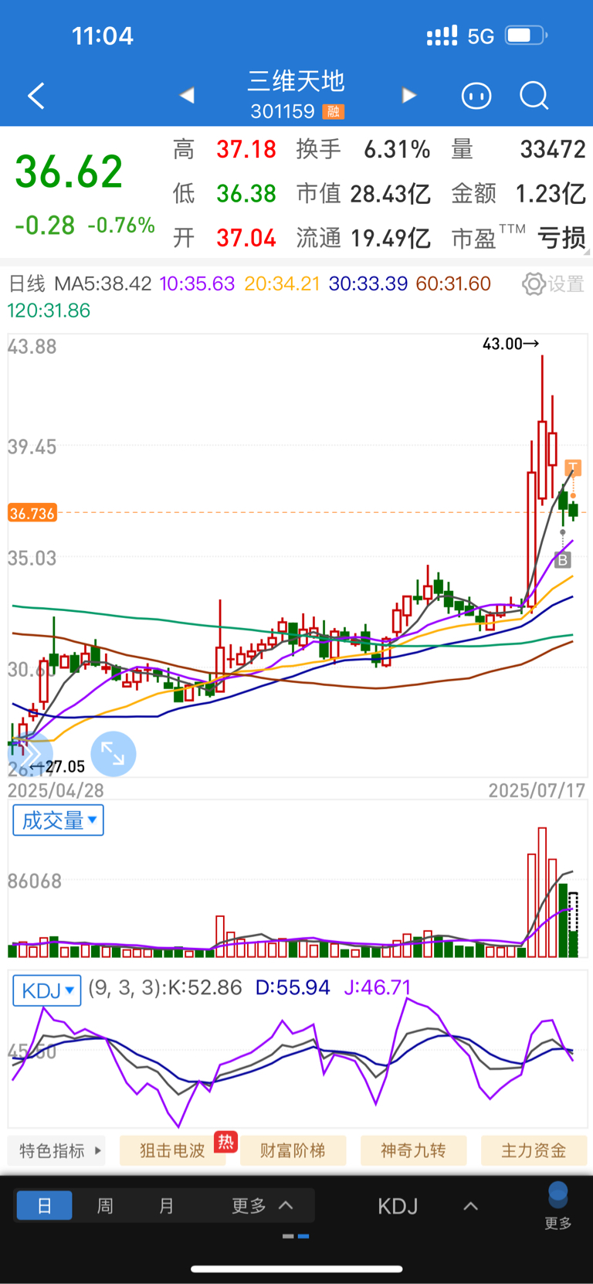The image size is (593, 1284).
Task: Tap end date 2025/07/17
Action: tap(537, 790)
